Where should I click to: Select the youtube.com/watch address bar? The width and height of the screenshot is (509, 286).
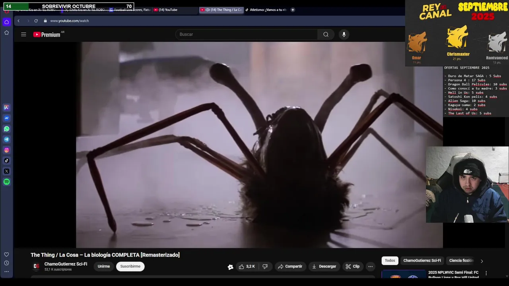pos(69,21)
